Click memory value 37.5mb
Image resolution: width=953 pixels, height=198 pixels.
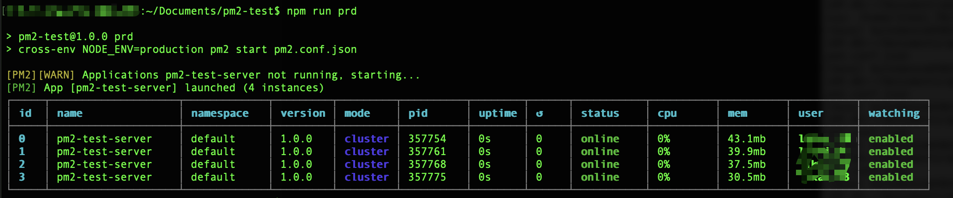(747, 164)
